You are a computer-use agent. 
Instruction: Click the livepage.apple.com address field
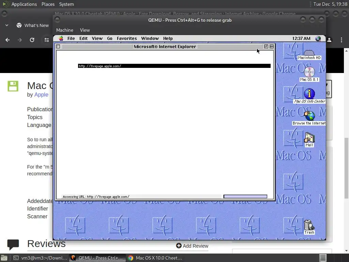tap(174, 66)
